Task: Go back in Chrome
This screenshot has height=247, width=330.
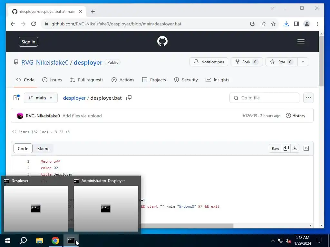Action: [13, 24]
